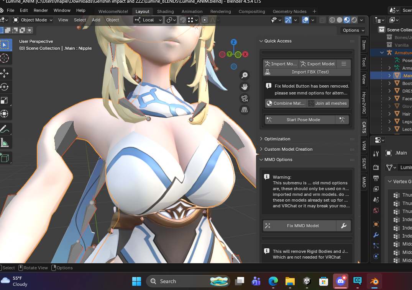Open the shading options dropdown arrow

click(361, 20)
